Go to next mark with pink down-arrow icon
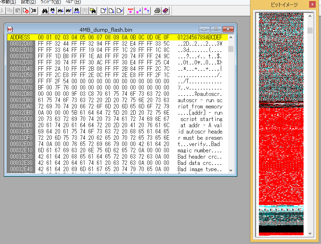Viewport: 321px width, 244px height. point(139,11)
